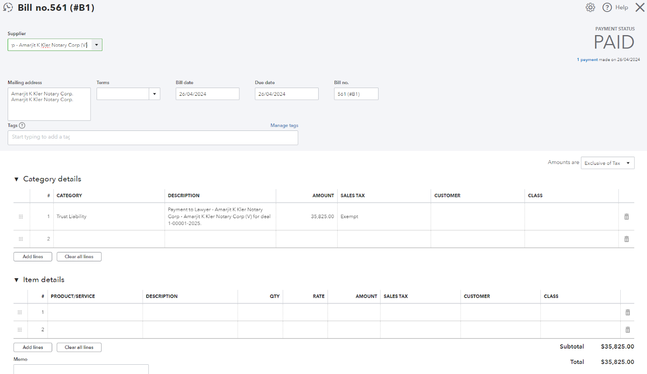Click drag handle of item line 1

(x=20, y=312)
